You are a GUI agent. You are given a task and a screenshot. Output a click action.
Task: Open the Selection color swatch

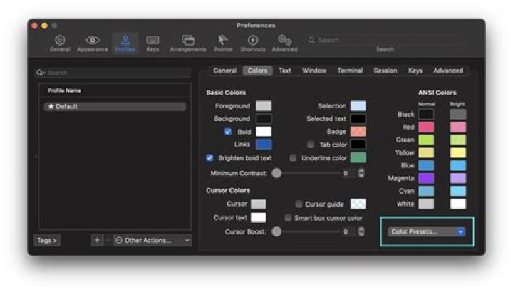(358, 106)
